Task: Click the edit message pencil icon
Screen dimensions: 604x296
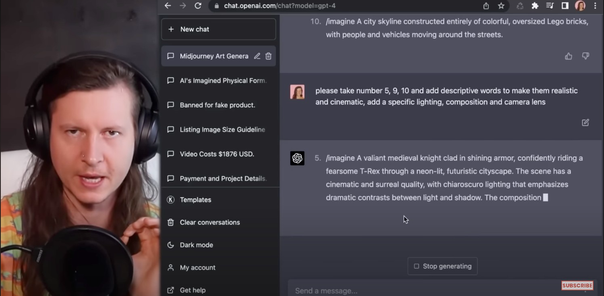Action: [x=585, y=123]
